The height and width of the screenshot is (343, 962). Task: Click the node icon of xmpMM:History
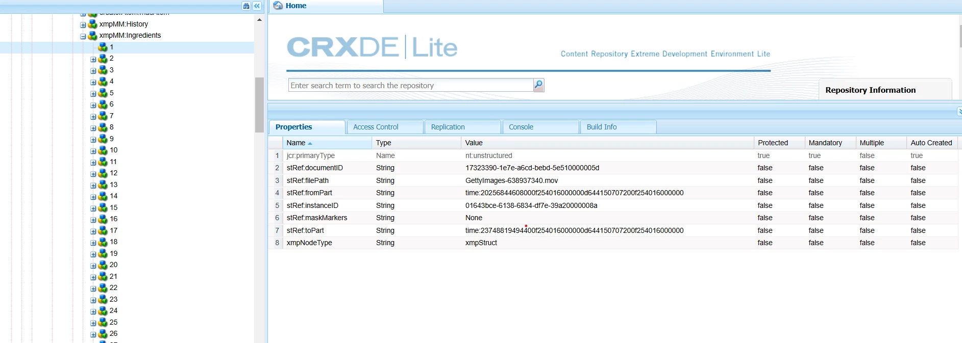click(92, 24)
